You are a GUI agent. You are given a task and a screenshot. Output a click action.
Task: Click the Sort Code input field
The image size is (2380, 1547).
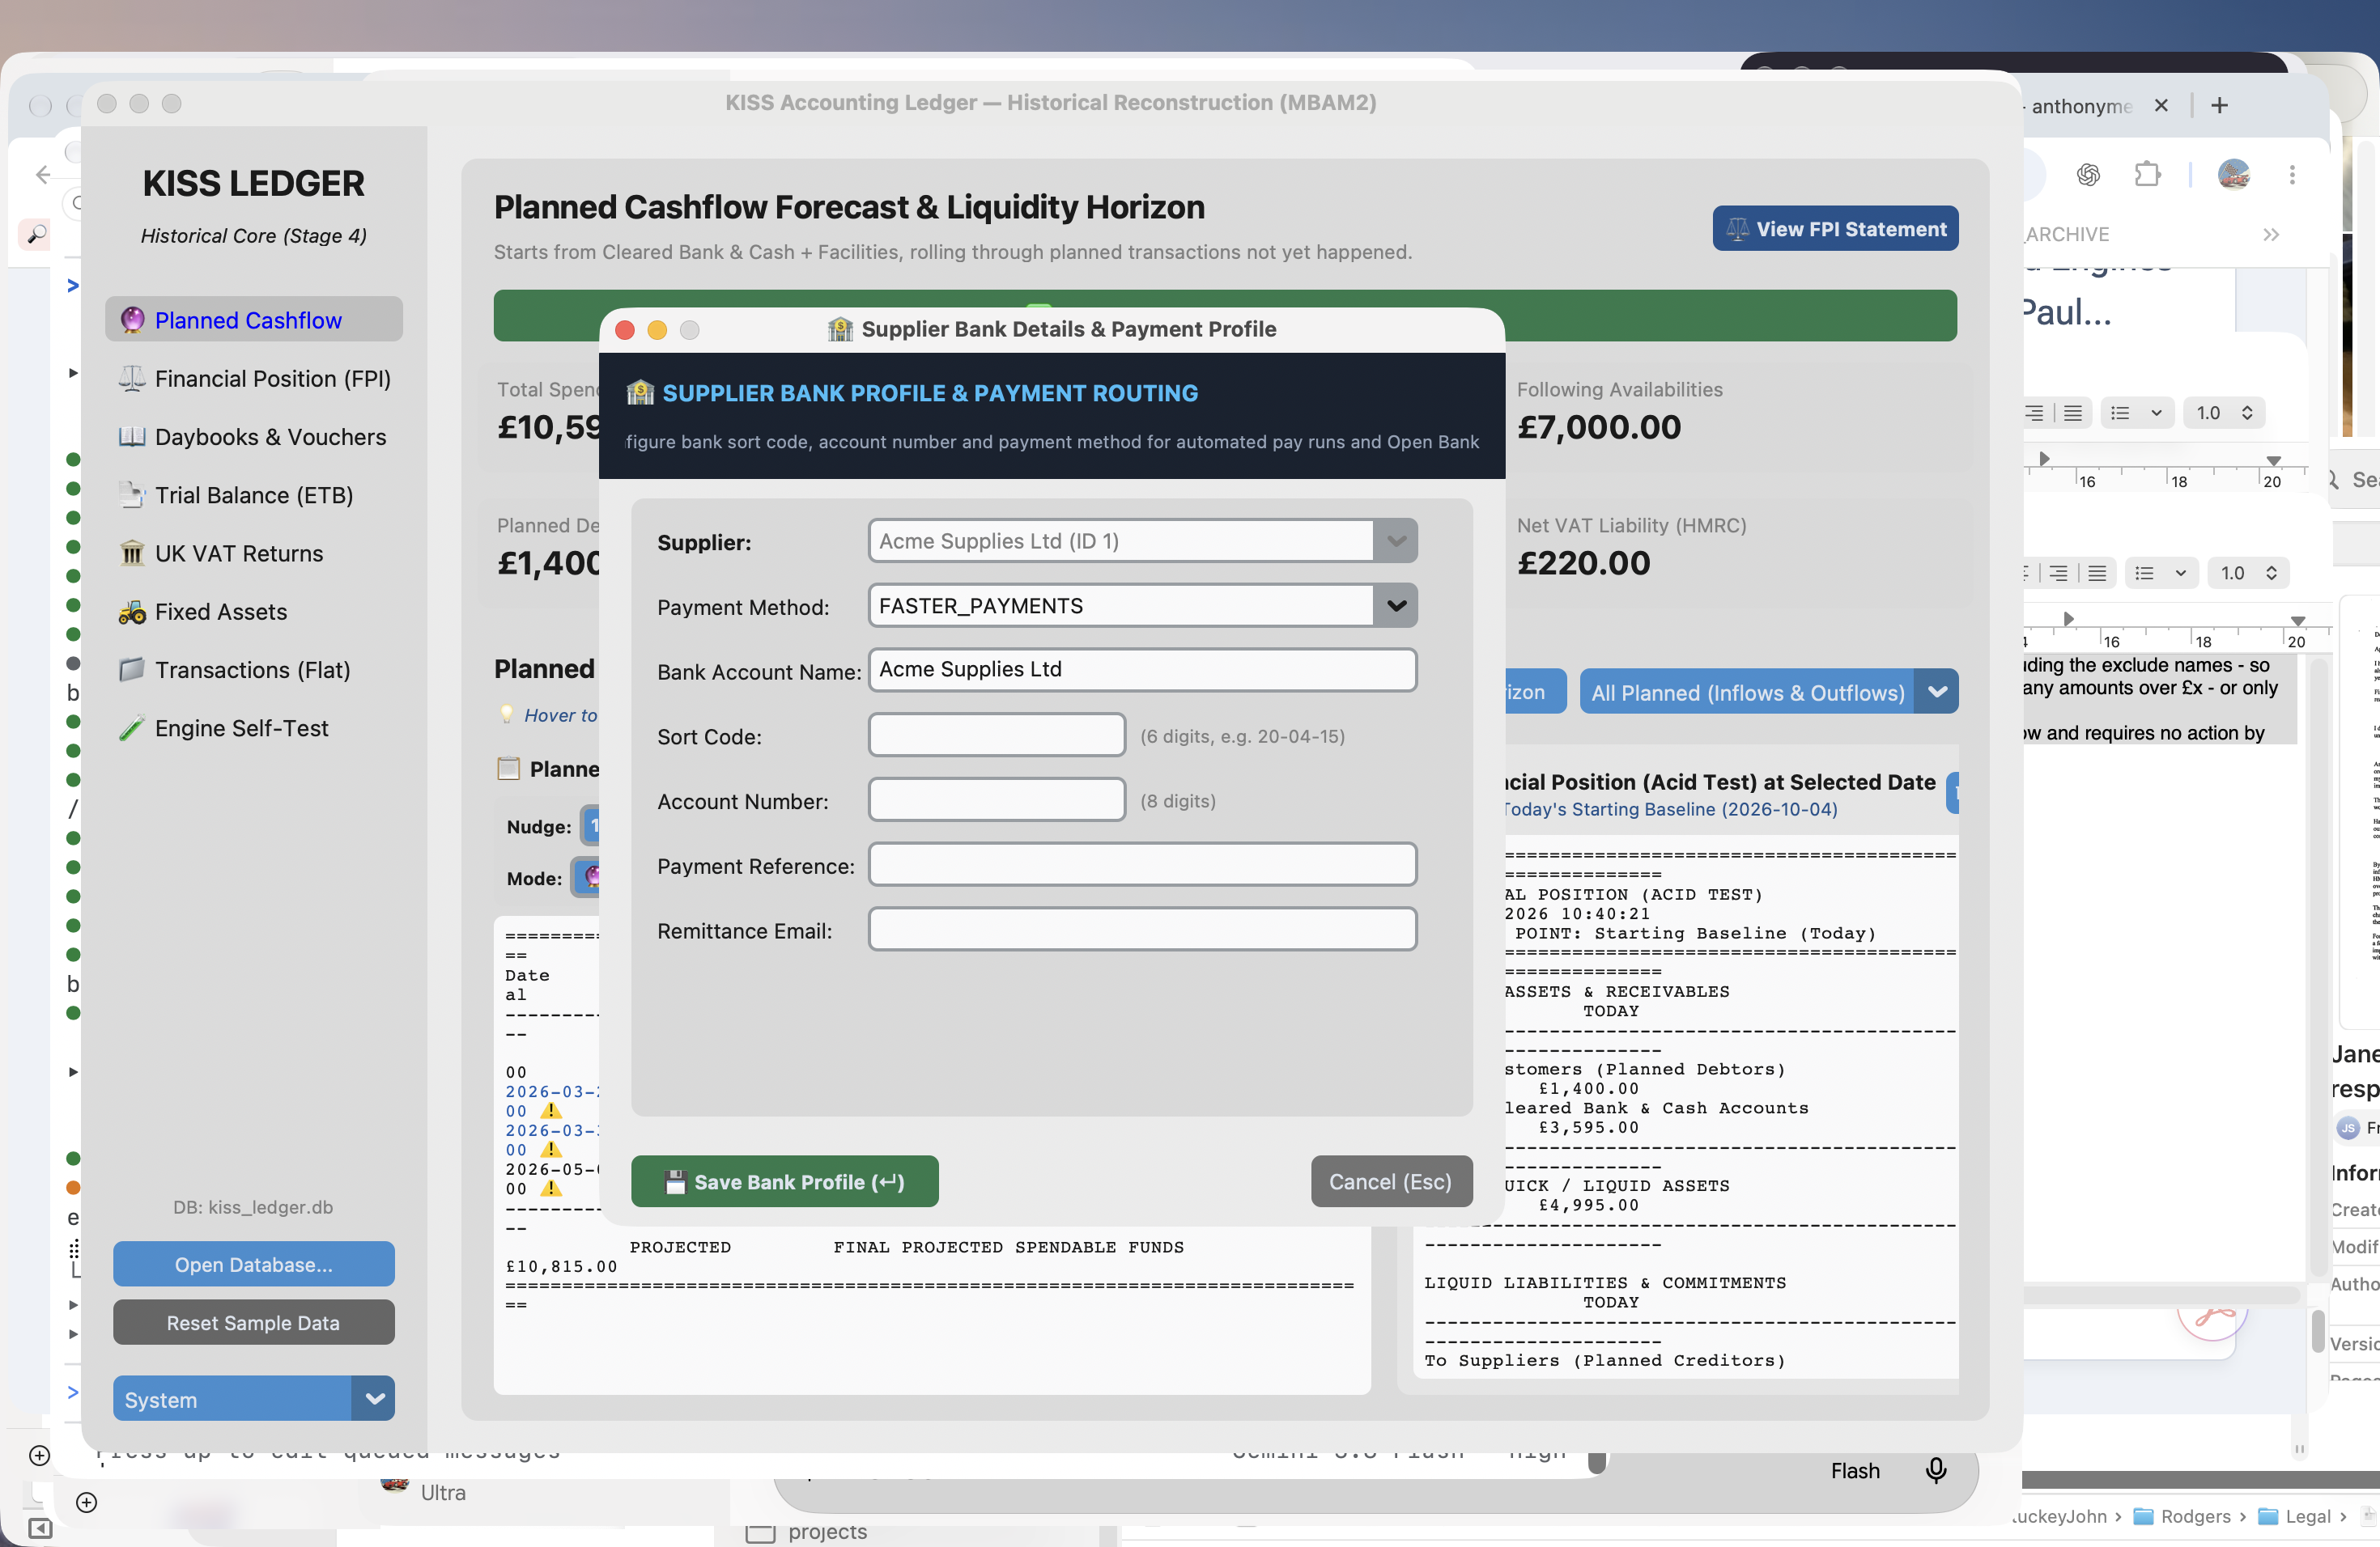click(x=997, y=735)
